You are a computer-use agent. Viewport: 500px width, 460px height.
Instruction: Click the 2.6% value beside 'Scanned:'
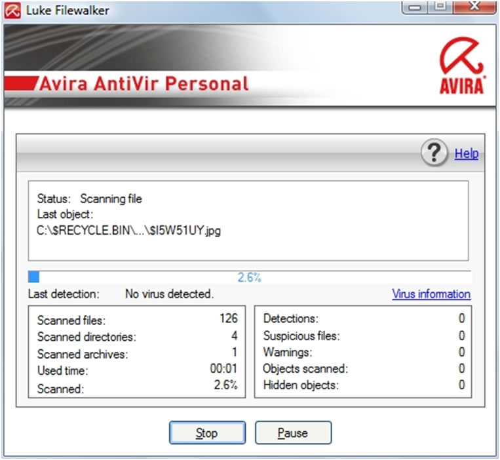(x=226, y=385)
